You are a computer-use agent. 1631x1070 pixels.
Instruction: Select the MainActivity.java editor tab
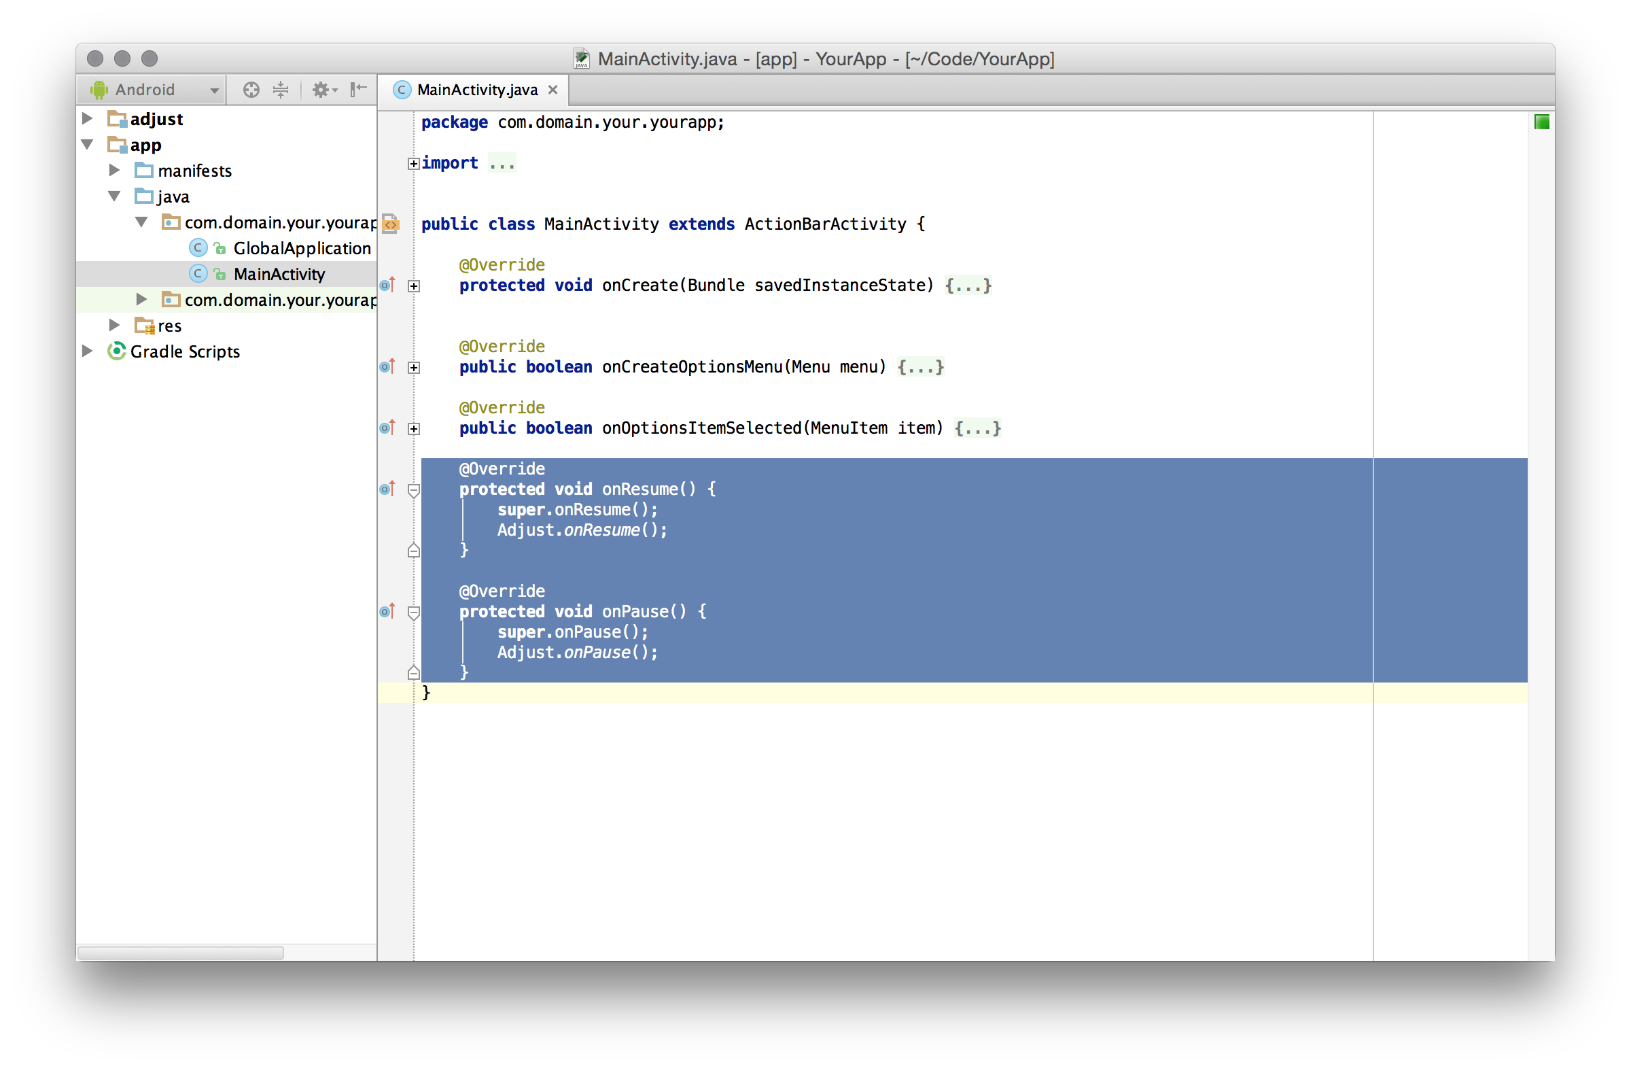coord(476,90)
